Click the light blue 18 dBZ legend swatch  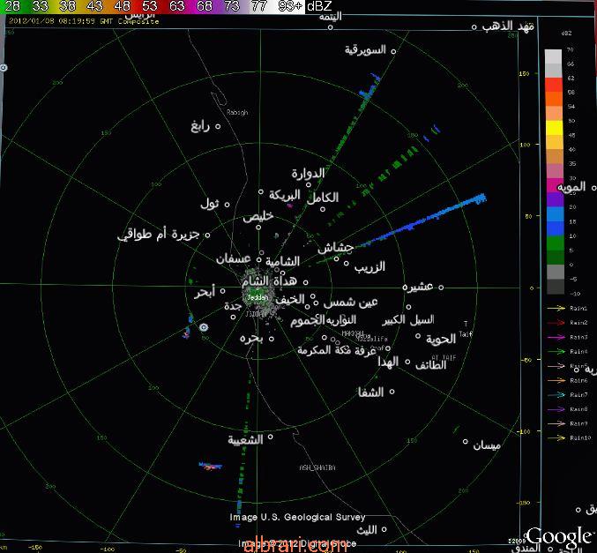[556, 214]
